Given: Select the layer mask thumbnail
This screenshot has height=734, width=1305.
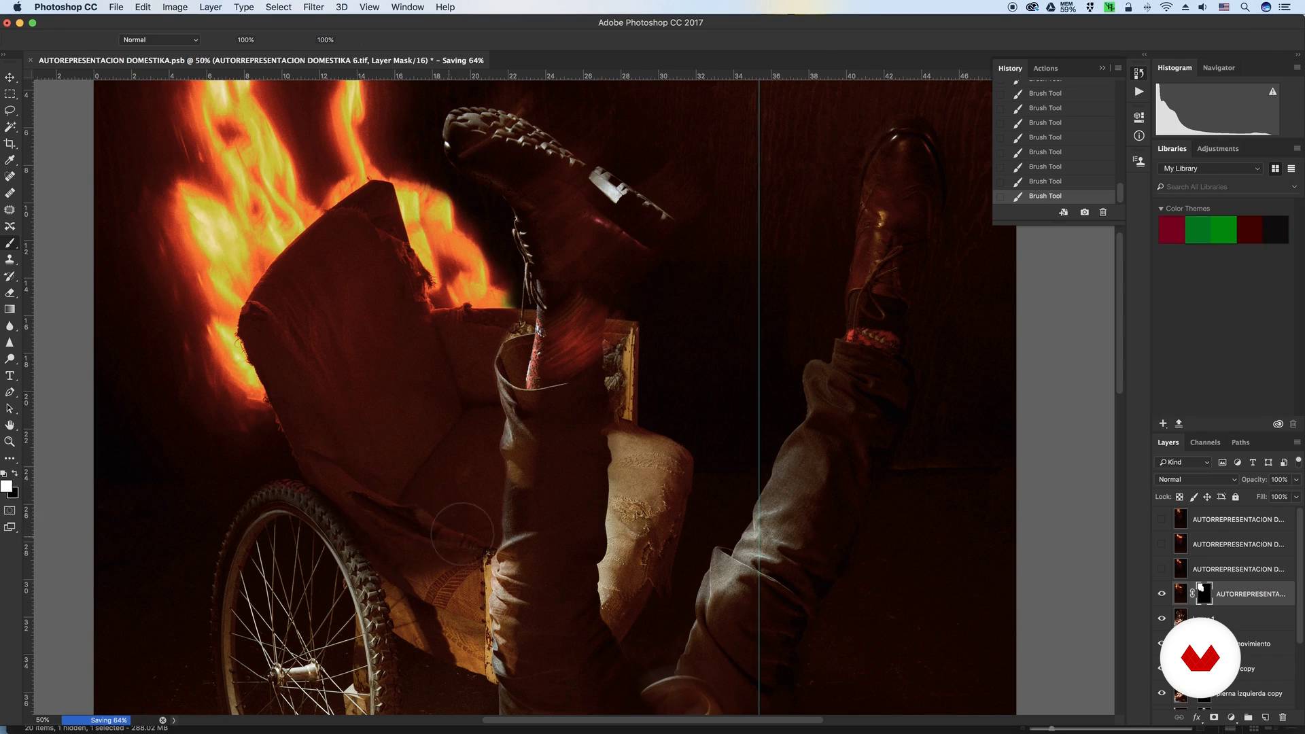Looking at the screenshot, I should 1204,593.
